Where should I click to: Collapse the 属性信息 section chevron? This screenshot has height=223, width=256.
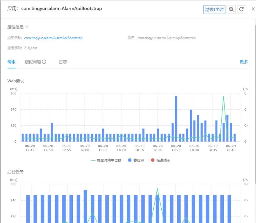(27, 27)
